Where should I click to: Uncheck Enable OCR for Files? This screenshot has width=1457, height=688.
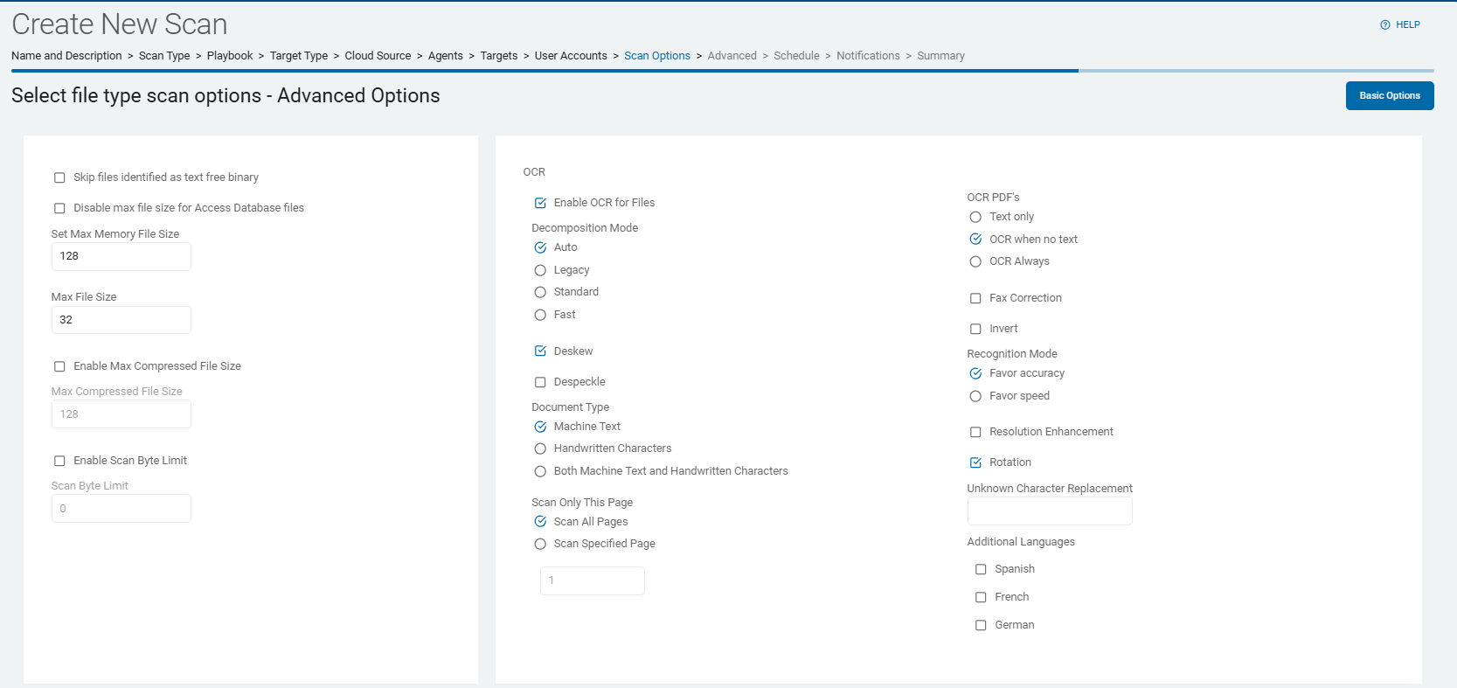tap(540, 203)
